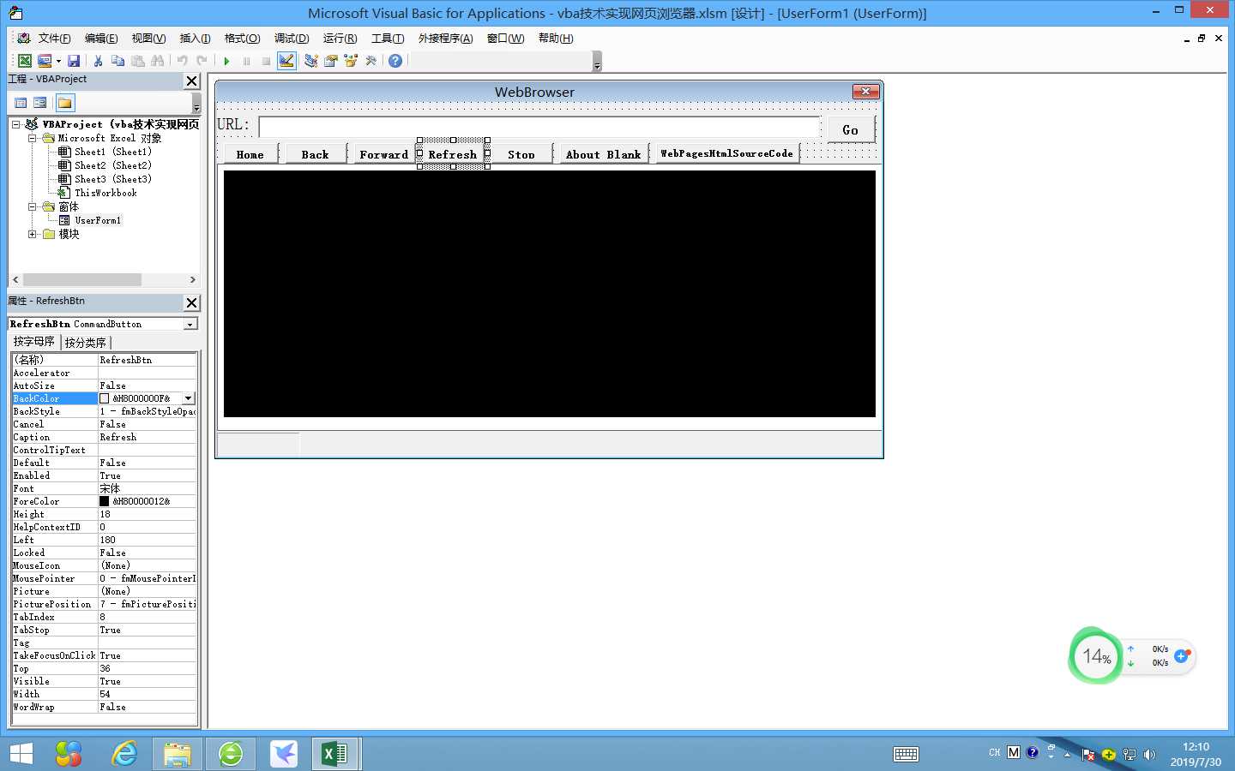The image size is (1235, 771).
Task: Click the Redo arrow icon
Action: tap(202, 61)
